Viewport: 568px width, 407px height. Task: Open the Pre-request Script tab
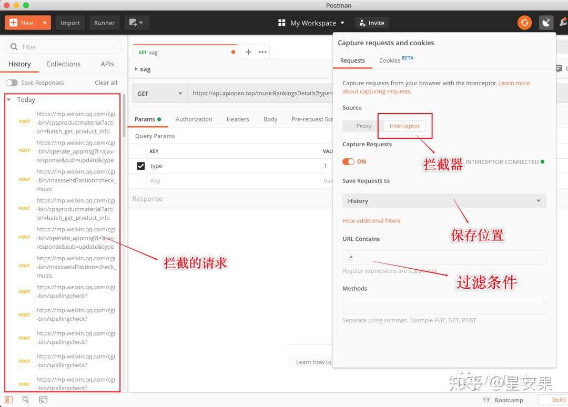click(x=311, y=119)
